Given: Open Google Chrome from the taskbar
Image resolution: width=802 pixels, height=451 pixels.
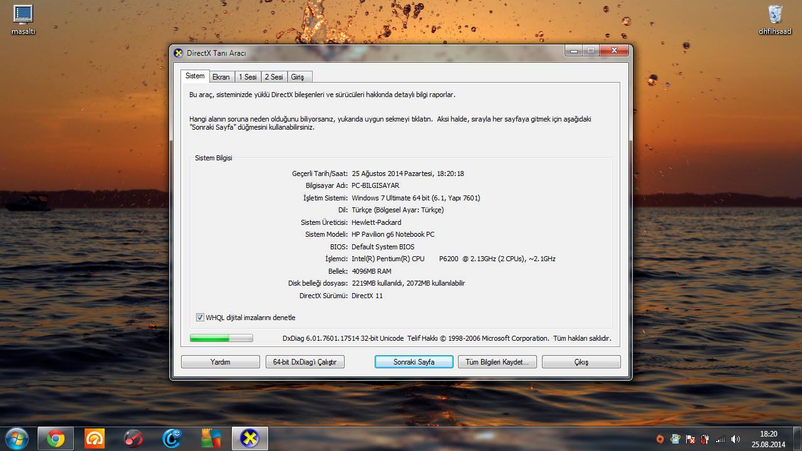Looking at the screenshot, I should click(x=56, y=438).
